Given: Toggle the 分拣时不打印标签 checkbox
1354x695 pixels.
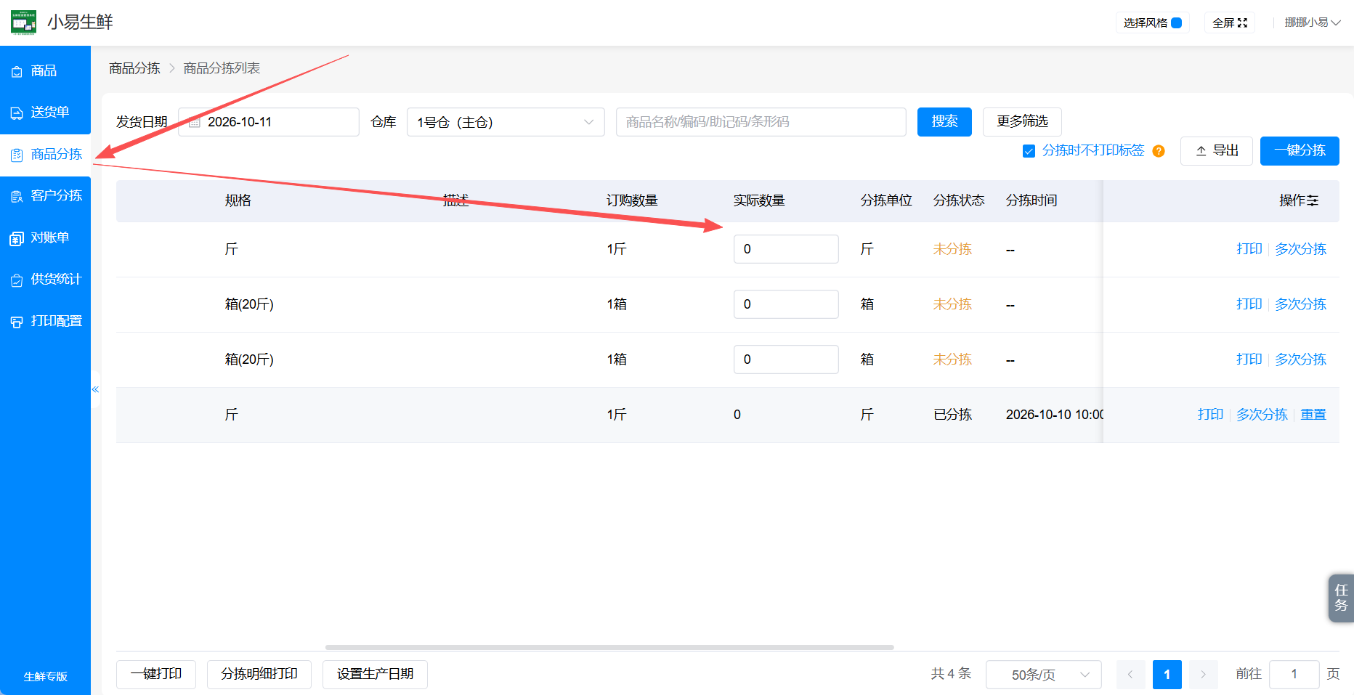Looking at the screenshot, I should point(1029,151).
